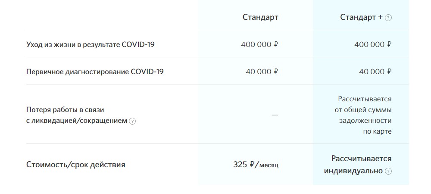This screenshot has height=194, width=431.
Task: Click the dash in the Стандарт job-loss cell
Action: click(275, 115)
